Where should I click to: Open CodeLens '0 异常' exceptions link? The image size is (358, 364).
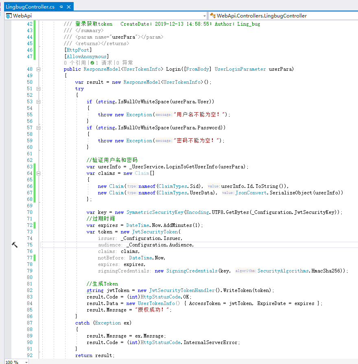click(124, 63)
